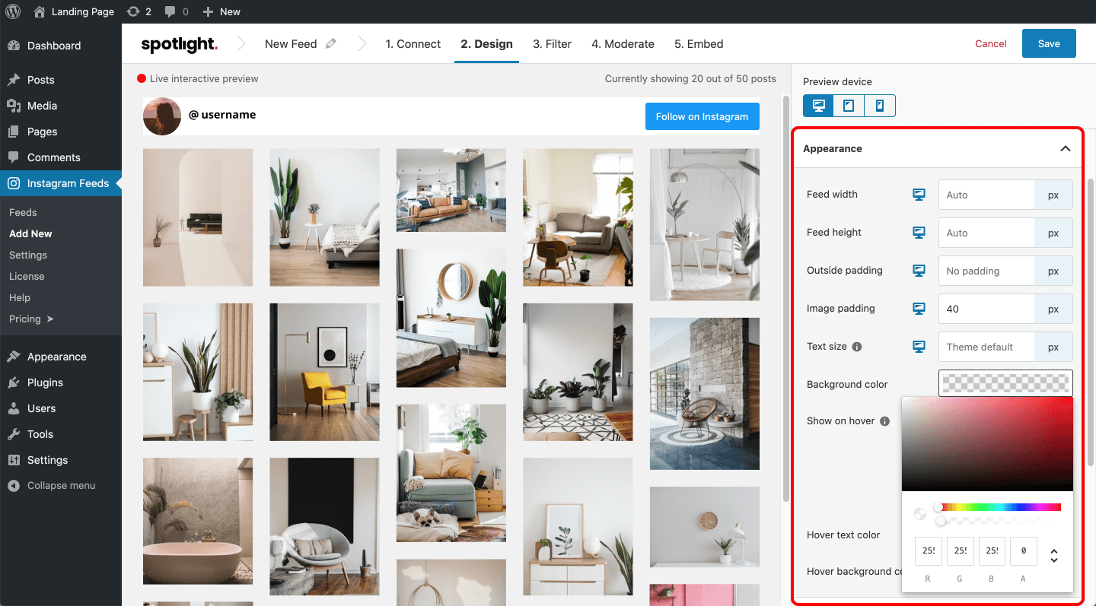
Task: Open comments bubble in admin bar
Action: (x=177, y=11)
